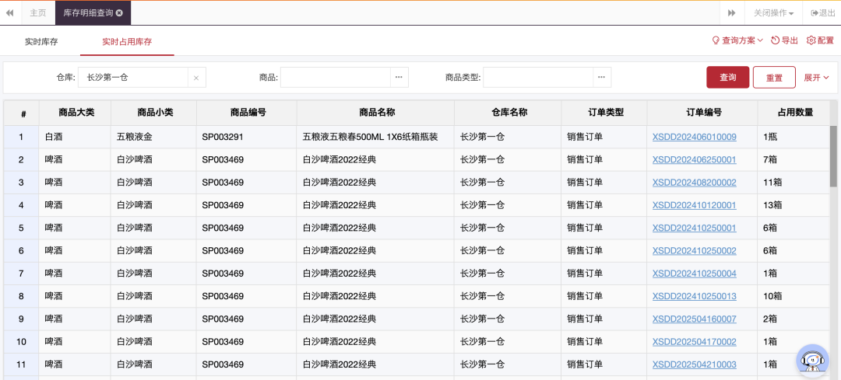The width and height of the screenshot is (841, 380).
Task: Open the customer service robot assistant icon
Action: (x=812, y=361)
